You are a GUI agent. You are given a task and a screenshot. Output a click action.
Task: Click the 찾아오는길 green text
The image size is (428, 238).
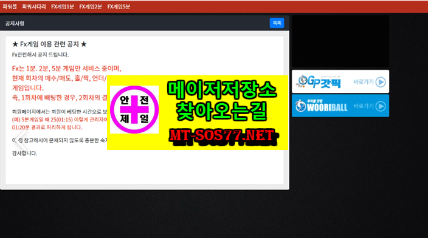[221, 112]
